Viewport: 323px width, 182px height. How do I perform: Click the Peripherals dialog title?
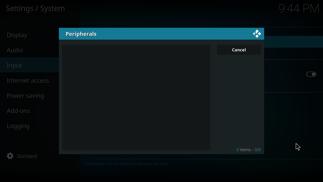point(81,34)
